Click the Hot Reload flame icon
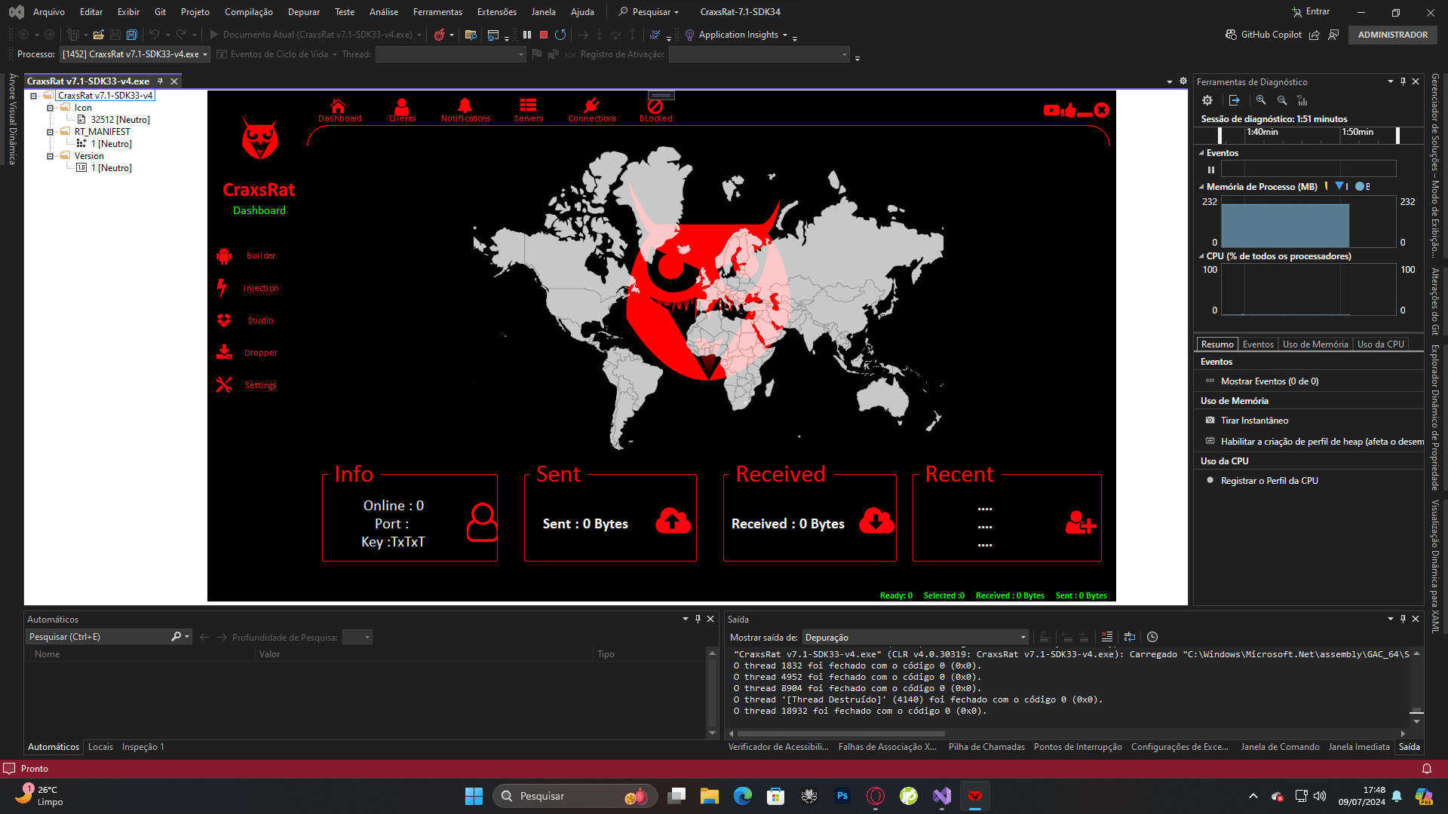The width and height of the screenshot is (1448, 814). (x=440, y=35)
